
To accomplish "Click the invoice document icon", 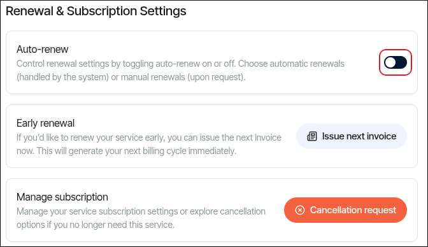I will pyautogui.click(x=312, y=136).
